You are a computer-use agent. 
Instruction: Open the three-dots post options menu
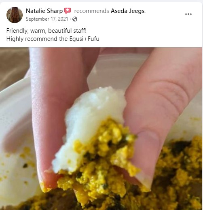point(188,14)
